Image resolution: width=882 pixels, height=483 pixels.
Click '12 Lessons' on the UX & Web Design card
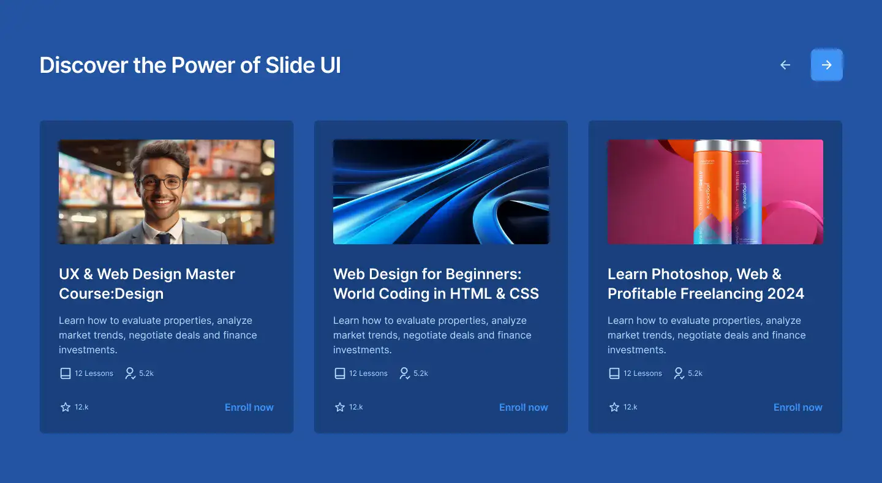(x=94, y=373)
